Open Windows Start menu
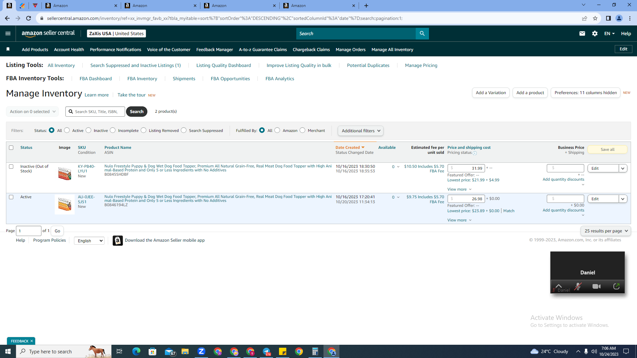637x358 pixels. (8, 351)
